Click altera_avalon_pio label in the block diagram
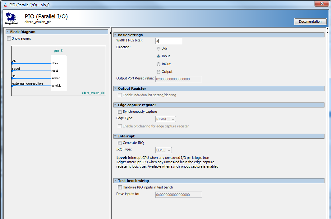Viewport: 331px width, 219px height. 93,93
